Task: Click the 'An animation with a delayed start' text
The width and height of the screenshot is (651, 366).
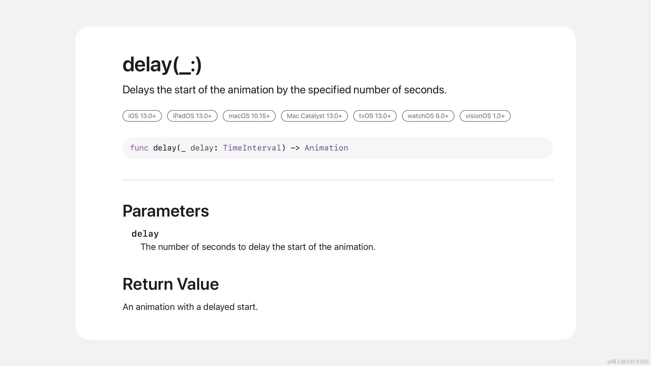Action: [190, 307]
